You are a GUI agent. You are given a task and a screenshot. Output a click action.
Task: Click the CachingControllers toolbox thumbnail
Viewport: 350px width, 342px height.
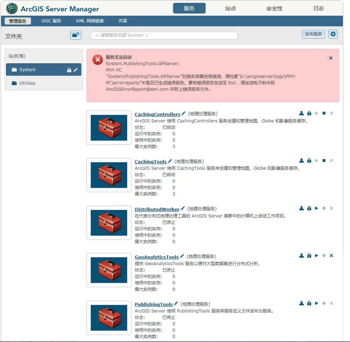pyautogui.click(x=109, y=128)
